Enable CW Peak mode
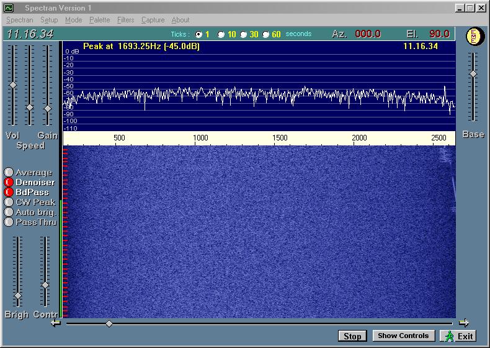 coord(9,202)
